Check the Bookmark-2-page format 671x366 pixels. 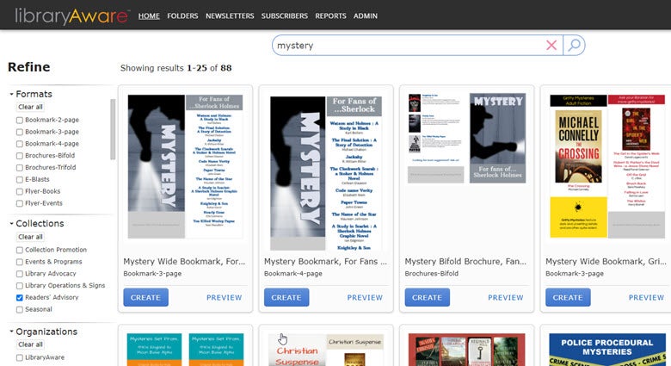[20, 120]
